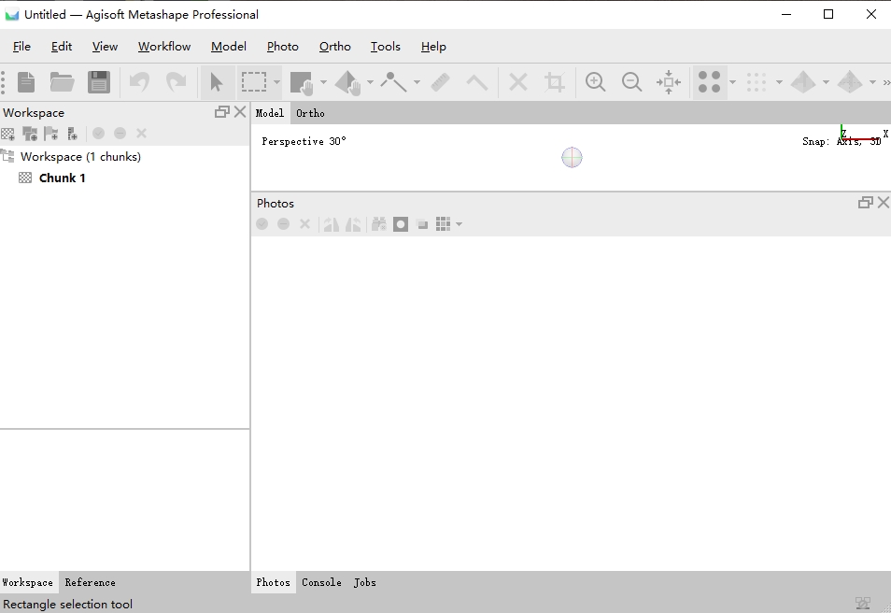Select the Draw Polyline tool
Screen dimensions: 891x613
tap(393, 82)
